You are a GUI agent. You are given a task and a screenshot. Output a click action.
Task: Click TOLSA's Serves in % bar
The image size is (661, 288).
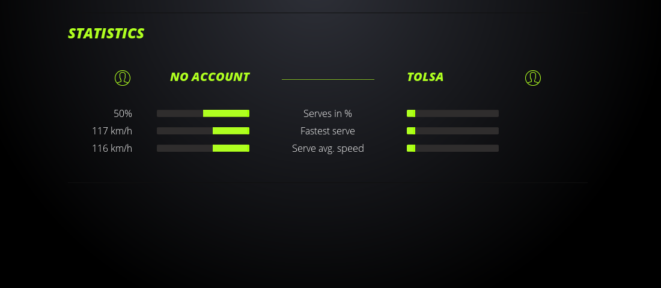coord(452,113)
